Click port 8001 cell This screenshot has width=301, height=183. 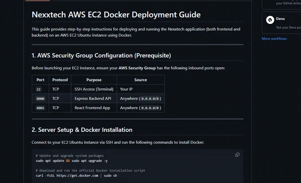[40, 108]
